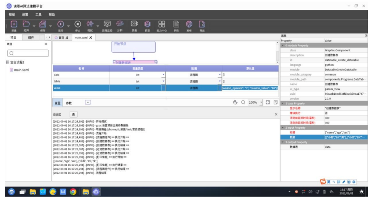Select the hand pan tool icon
This screenshot has height=198, width=370.
pos(235,103)
